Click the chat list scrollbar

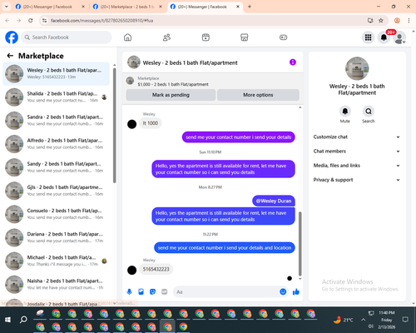coord(114,125)
